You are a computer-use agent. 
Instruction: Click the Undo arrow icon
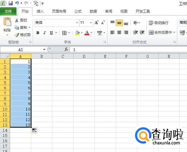(x=17, y=3)
